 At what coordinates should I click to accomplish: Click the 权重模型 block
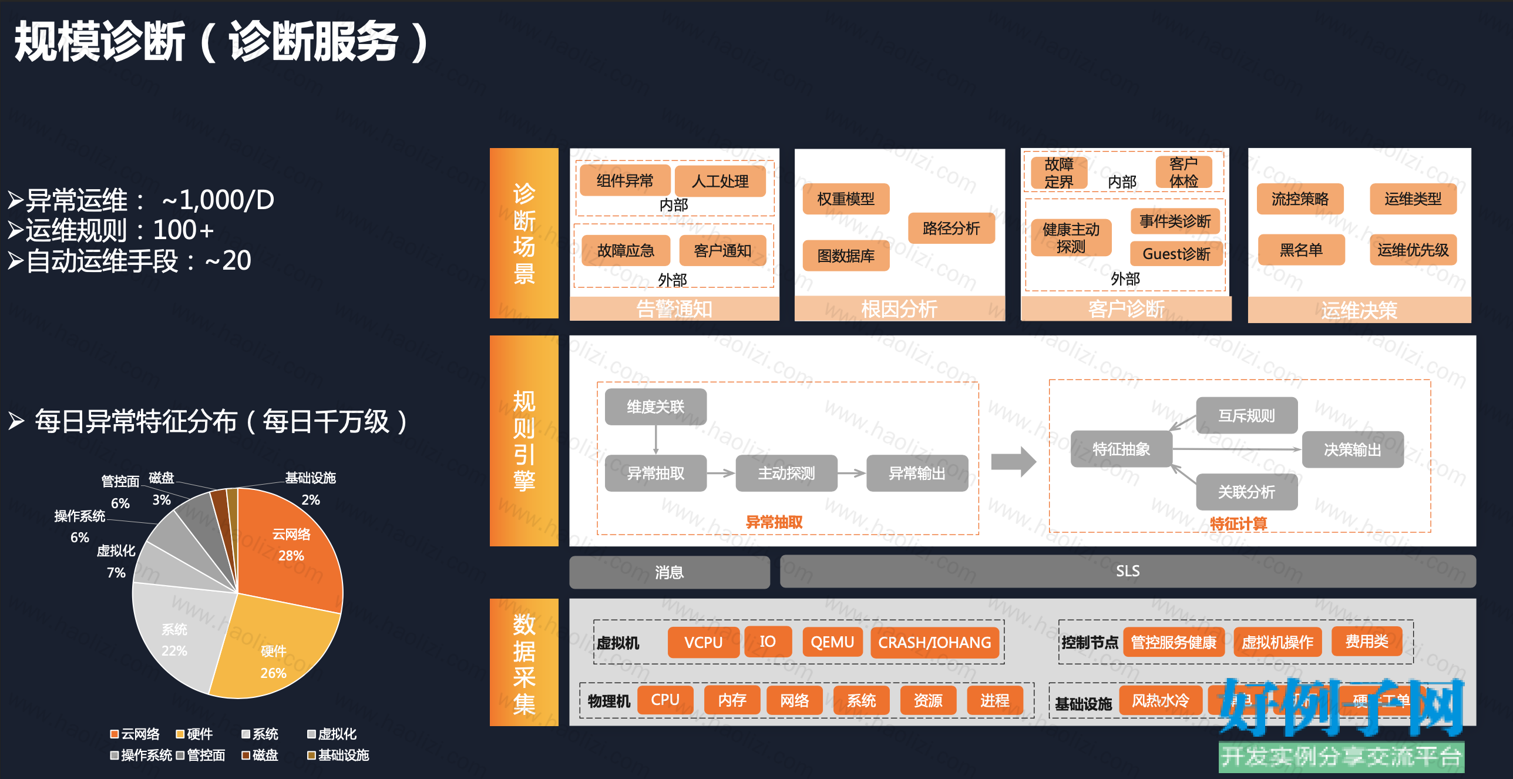click(x=846, y=199)
